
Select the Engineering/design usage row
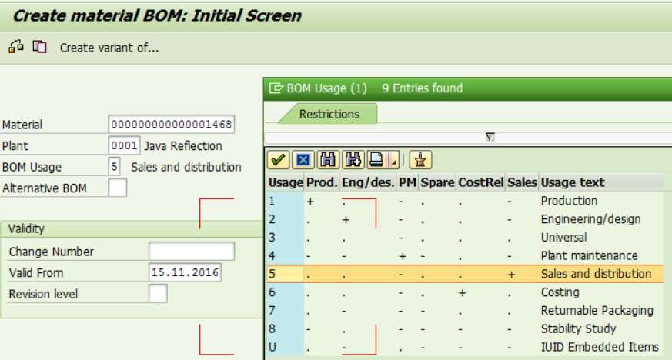pos(465,219)
